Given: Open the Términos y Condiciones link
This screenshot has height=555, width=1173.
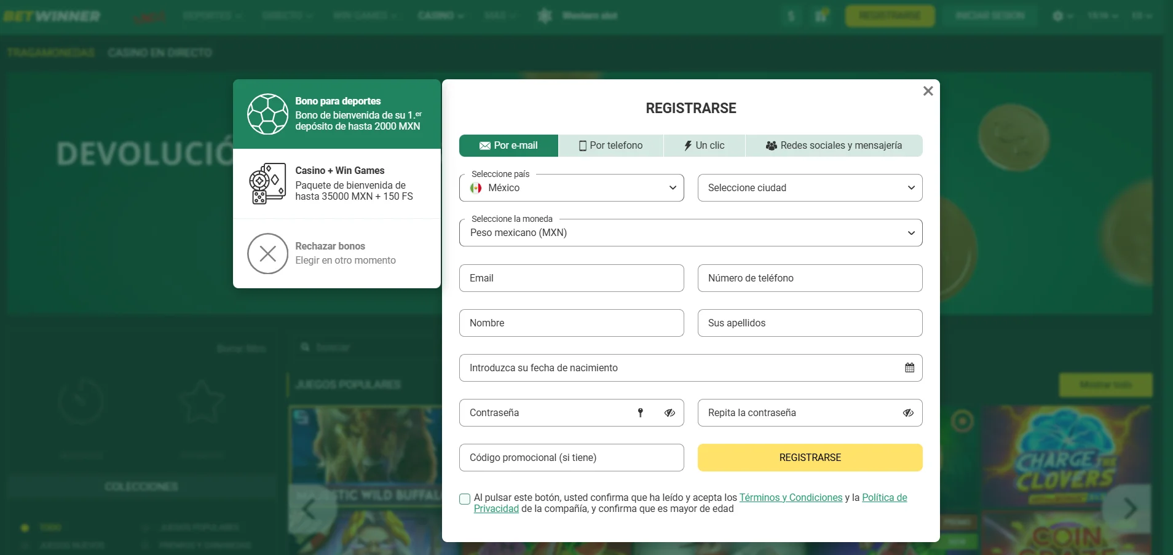Looking at the screenshot, I should (x=791, y=497).
